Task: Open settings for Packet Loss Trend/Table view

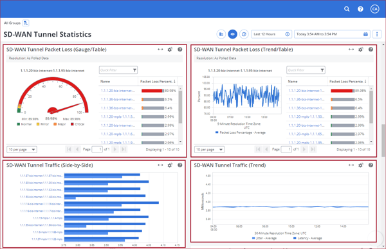Action: pos(361,50)
